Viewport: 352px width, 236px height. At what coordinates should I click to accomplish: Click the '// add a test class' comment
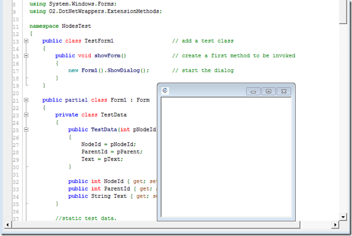click(x=203, y=41)
